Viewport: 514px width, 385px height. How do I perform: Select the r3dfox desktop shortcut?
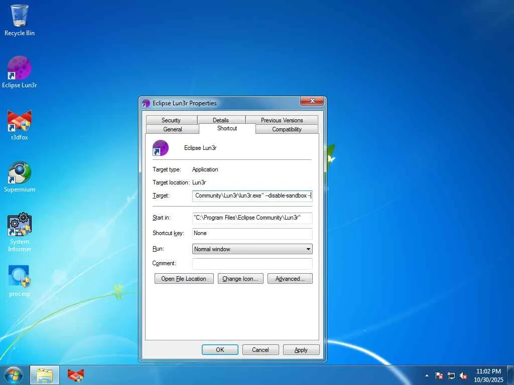click(x=20, y=125)
